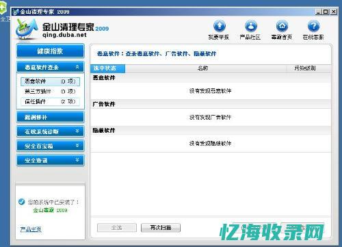This screenshot has width=342, height=247.
Task: Minimize the 金山清理专家 window
Action: point(319,12)
